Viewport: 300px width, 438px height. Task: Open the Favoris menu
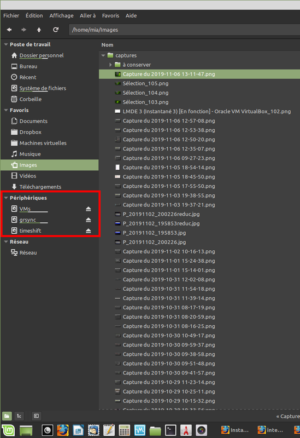[x=110, y=16]
